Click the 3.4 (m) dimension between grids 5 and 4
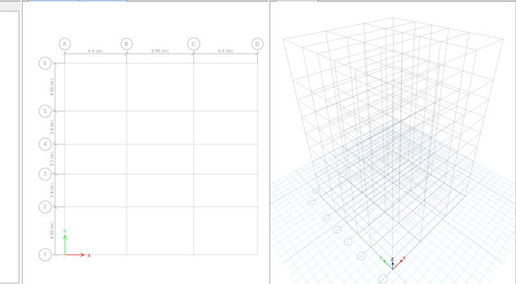Image resolution: width=516 pixels, height=284 pixels. click(52, 127)
